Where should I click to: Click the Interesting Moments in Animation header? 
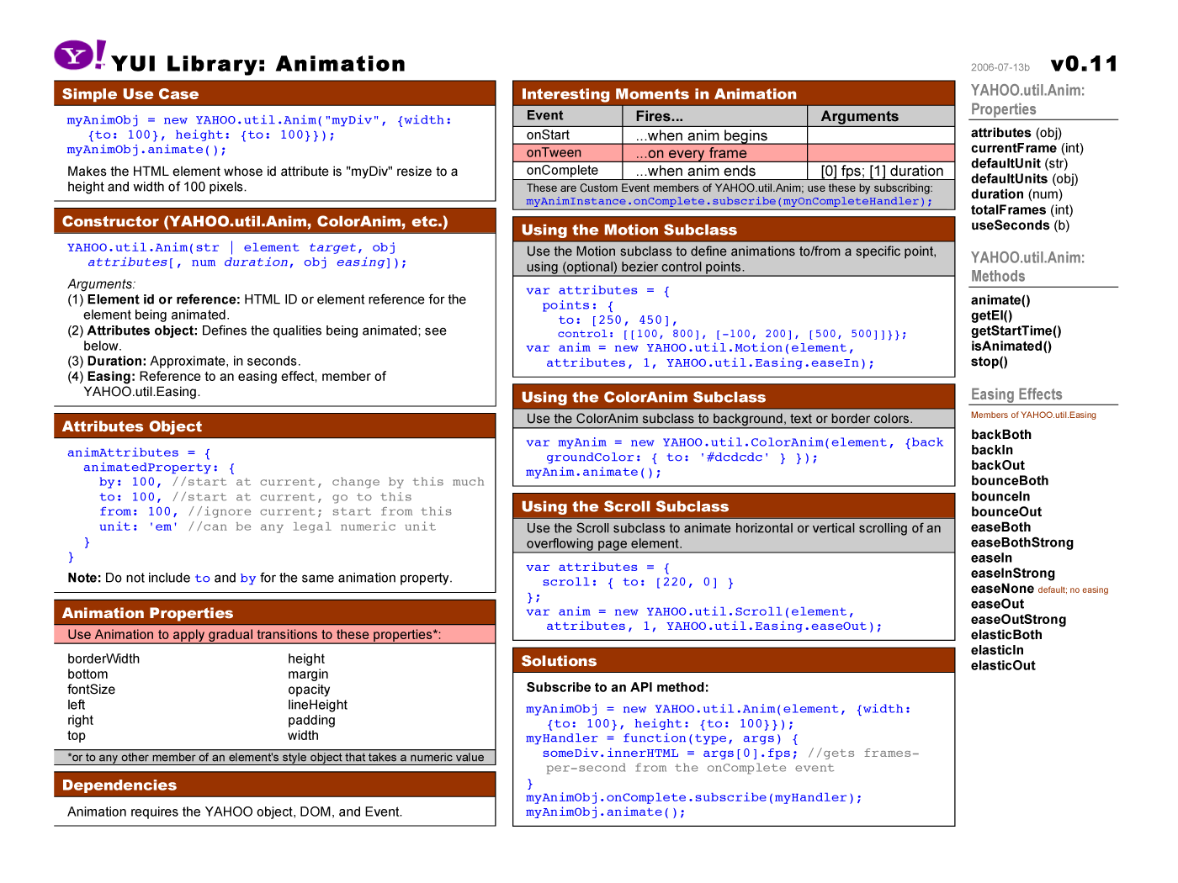tap(658, 94)
